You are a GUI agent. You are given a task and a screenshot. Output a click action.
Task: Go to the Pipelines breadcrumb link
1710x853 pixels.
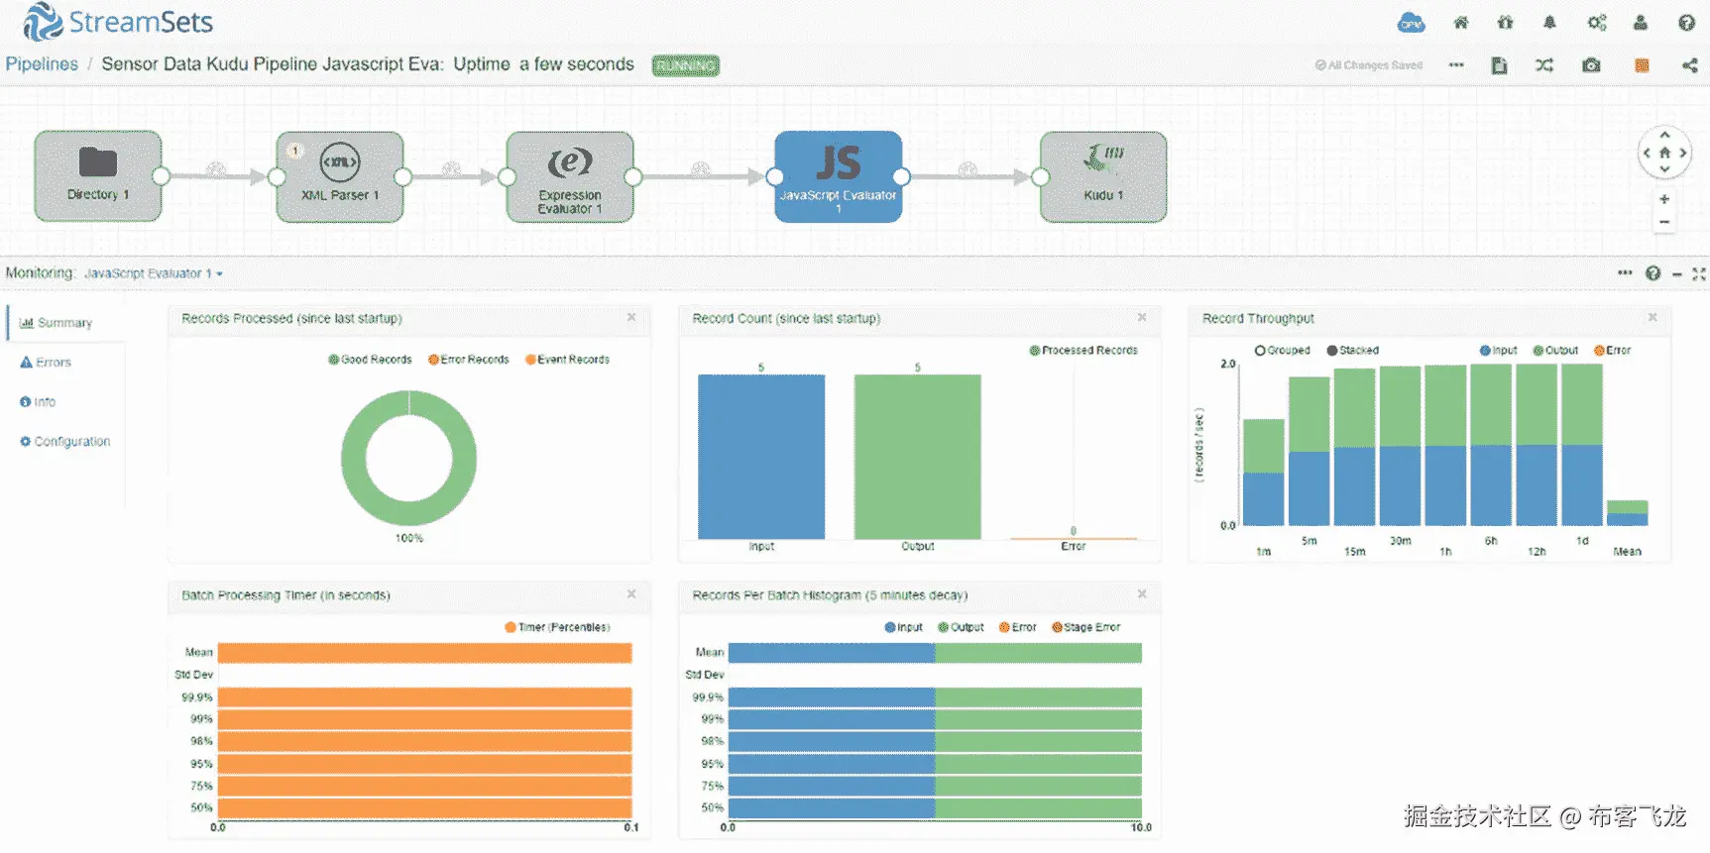pos(42,64)
